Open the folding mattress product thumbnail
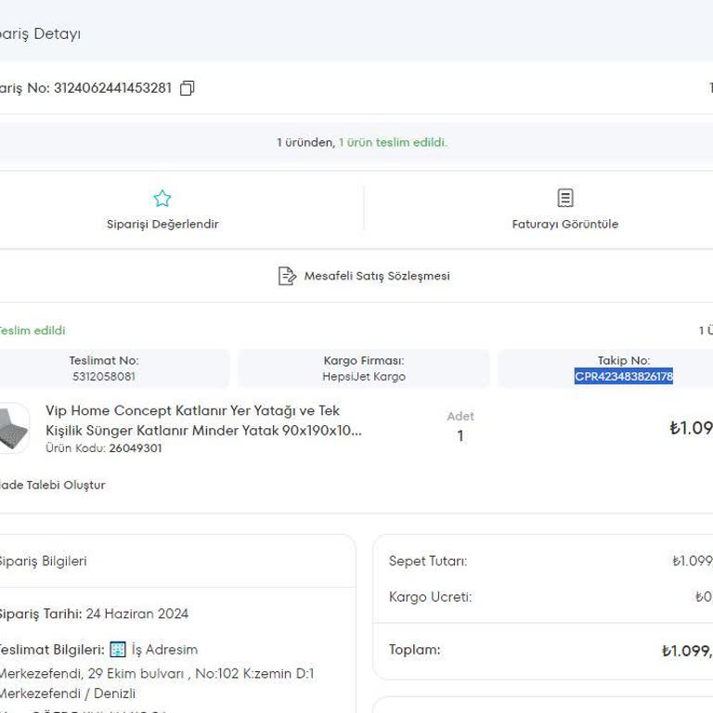 coord(13,430)
